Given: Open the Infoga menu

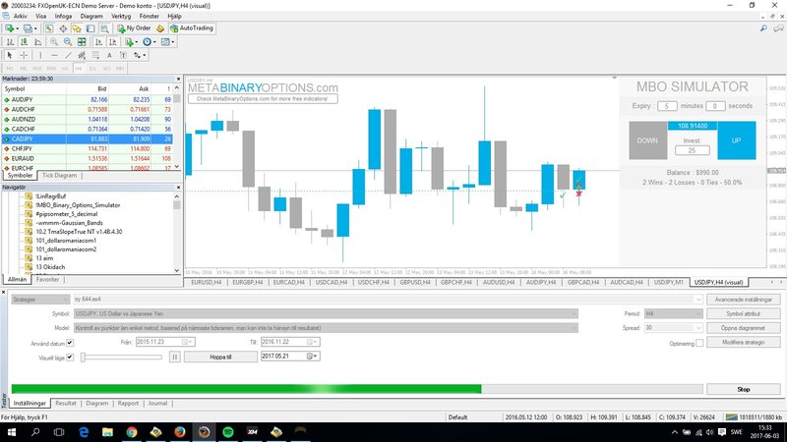Looking at the screenshot, I should coord(63,16).
